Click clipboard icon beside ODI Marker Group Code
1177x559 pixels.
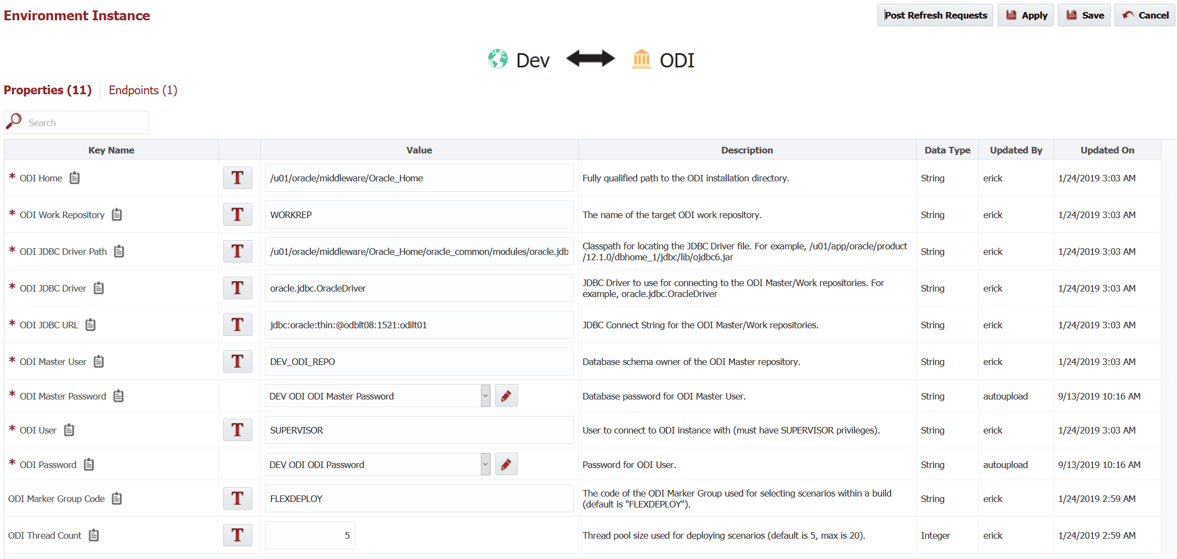click(x=117, y=499)
